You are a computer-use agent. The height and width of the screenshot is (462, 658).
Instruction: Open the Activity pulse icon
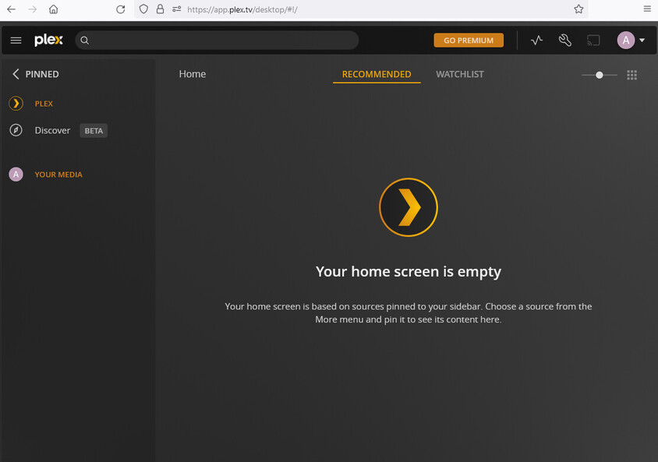click(536, 41)
